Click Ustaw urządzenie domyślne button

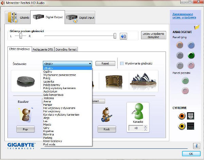point(154,35)
